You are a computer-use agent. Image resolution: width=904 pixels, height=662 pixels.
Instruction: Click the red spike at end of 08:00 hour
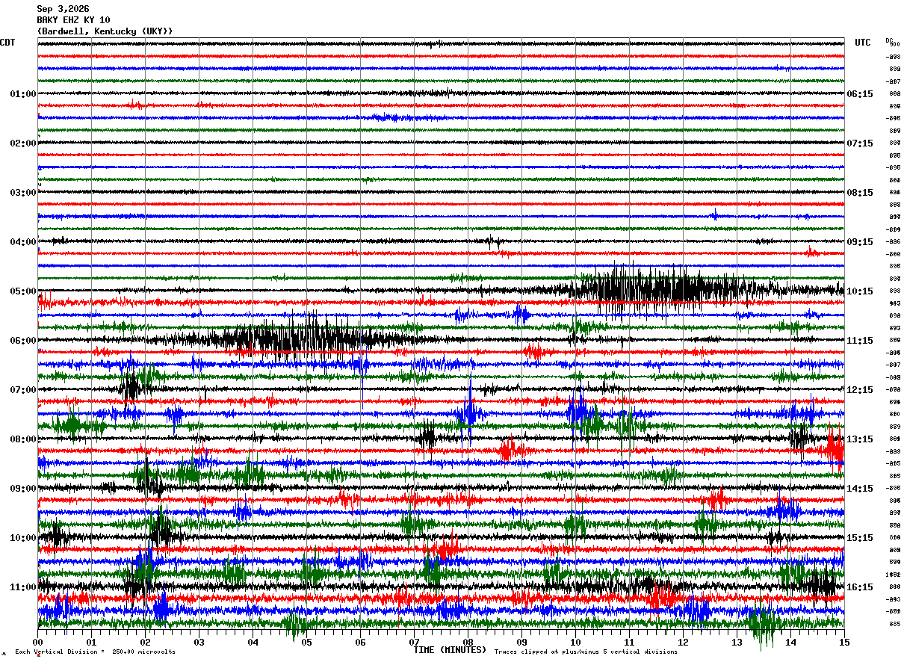pyautogui.click(x=835, y=448)
